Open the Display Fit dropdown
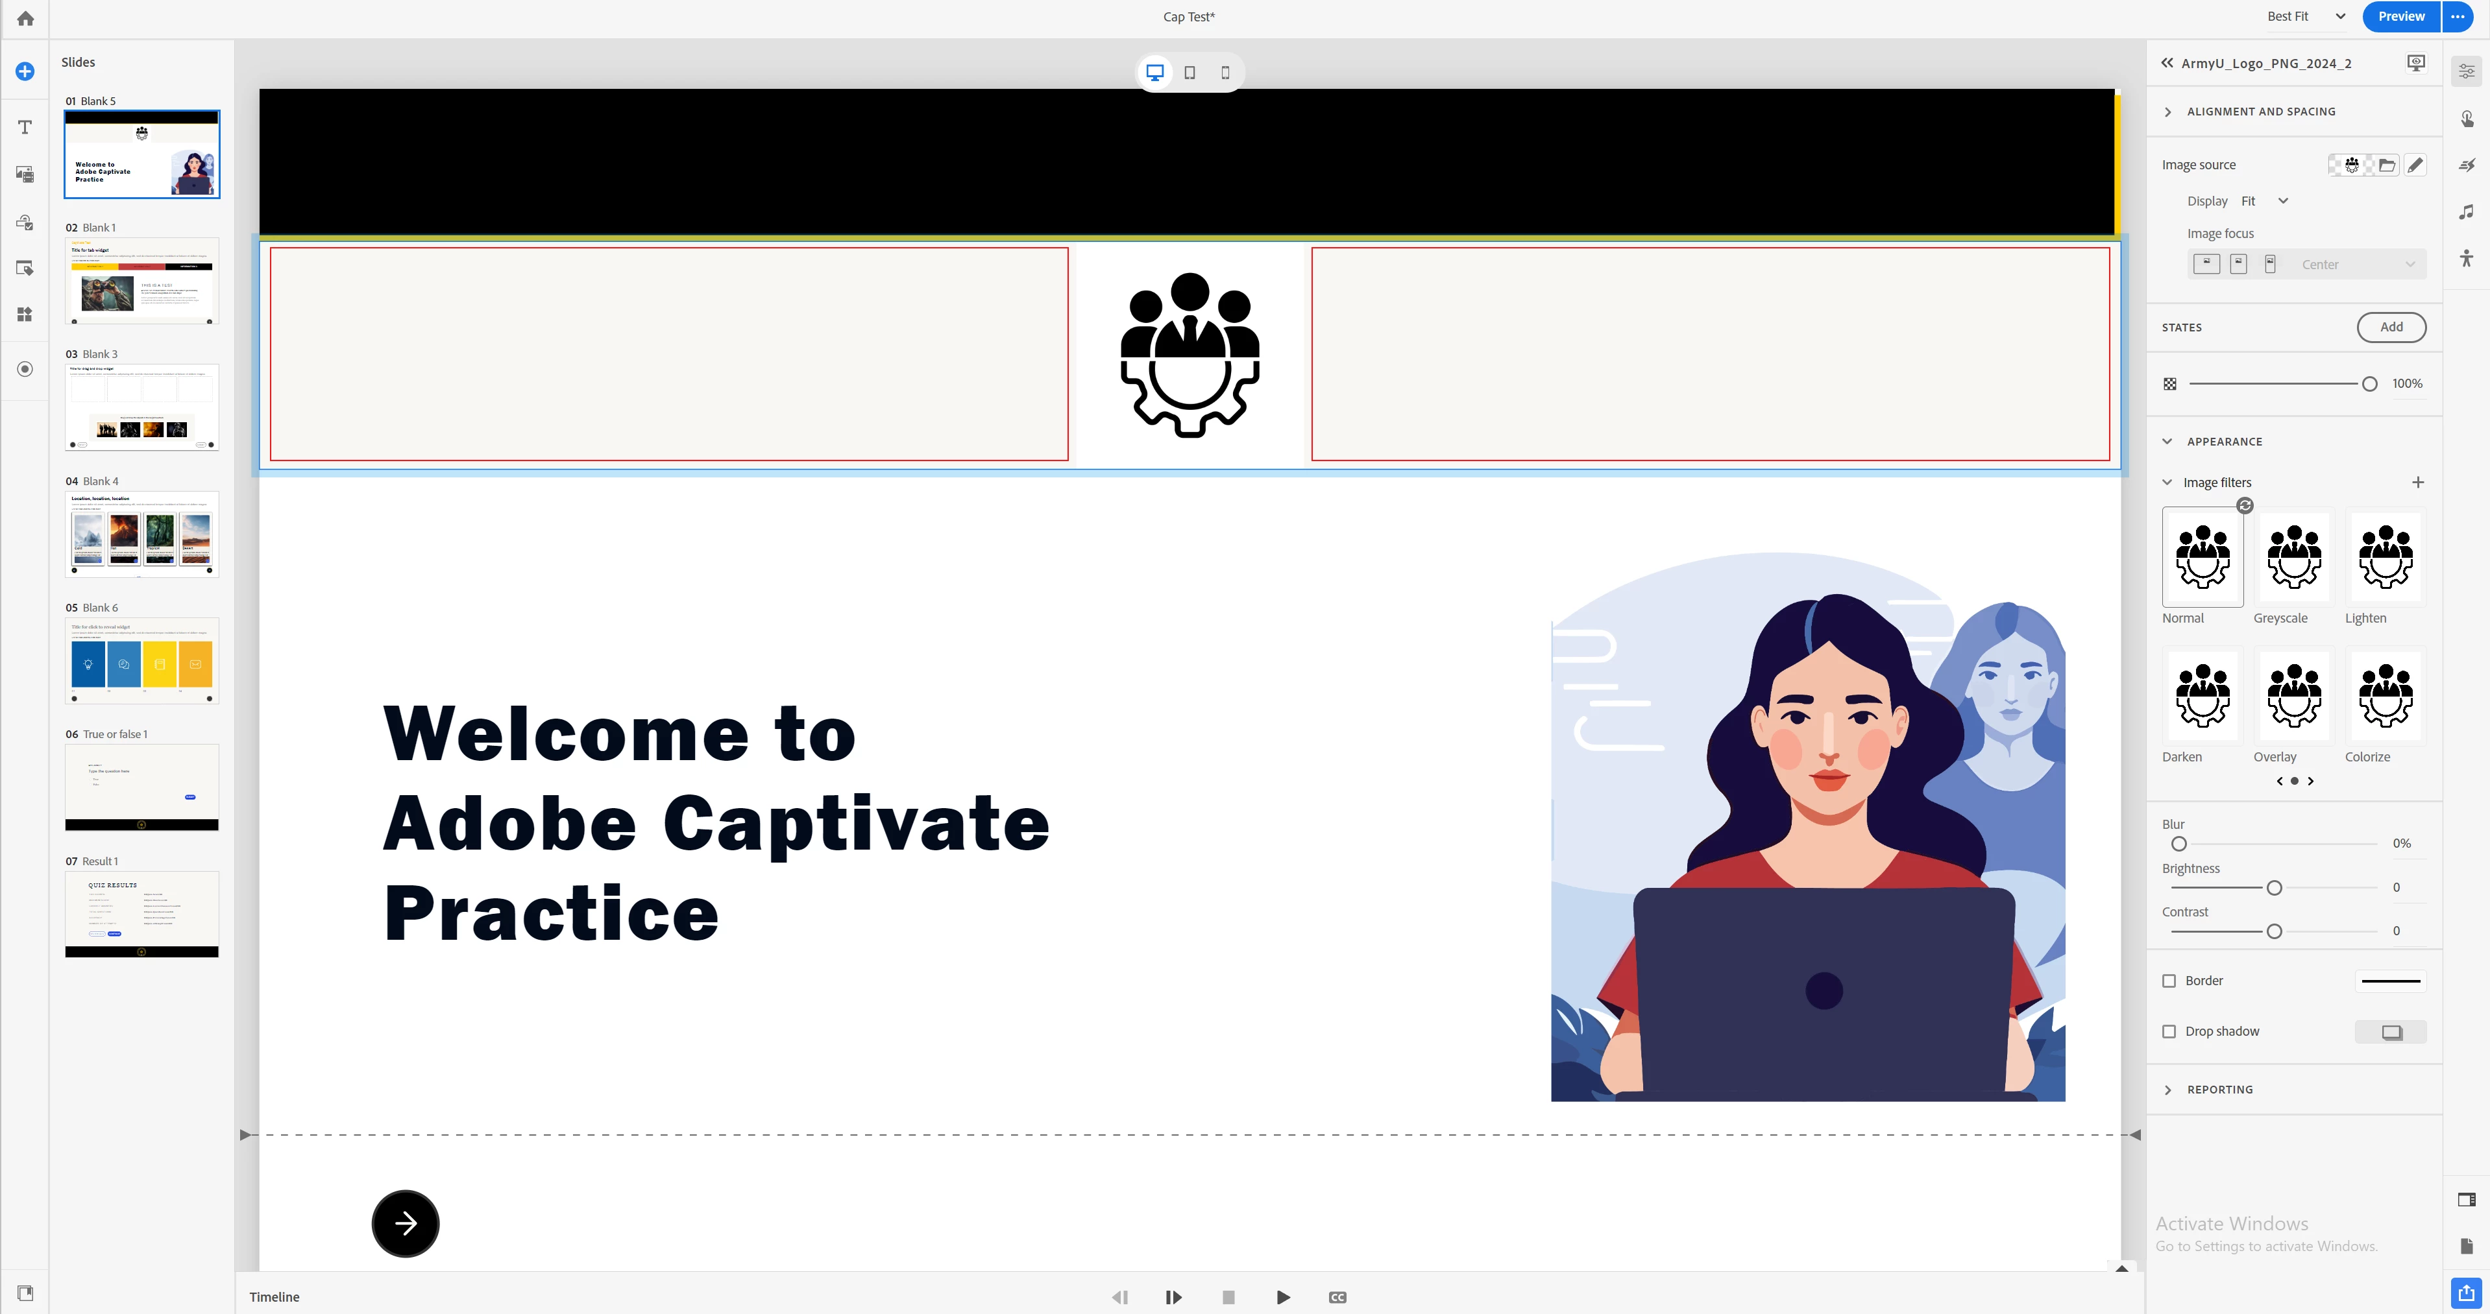 2265,201
